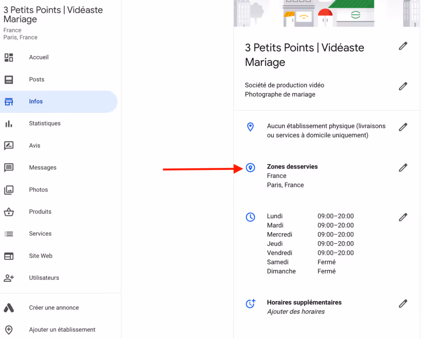Click the Photos gallery icon
The image size is (425, 339).
click(x=9, y=190)
